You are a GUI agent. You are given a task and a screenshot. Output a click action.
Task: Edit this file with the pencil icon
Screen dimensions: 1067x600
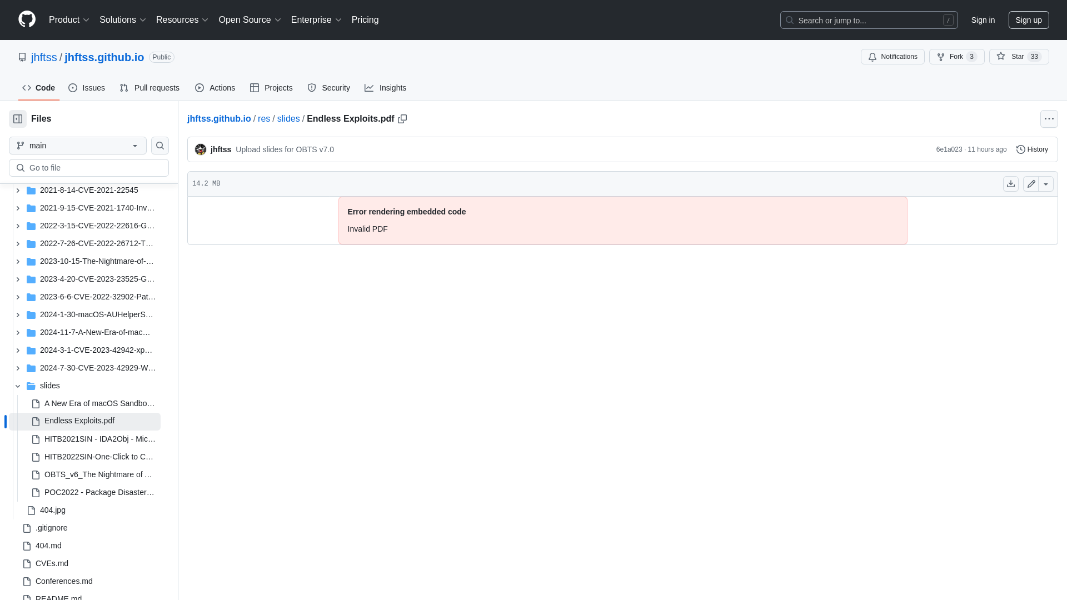(1031, 184)
